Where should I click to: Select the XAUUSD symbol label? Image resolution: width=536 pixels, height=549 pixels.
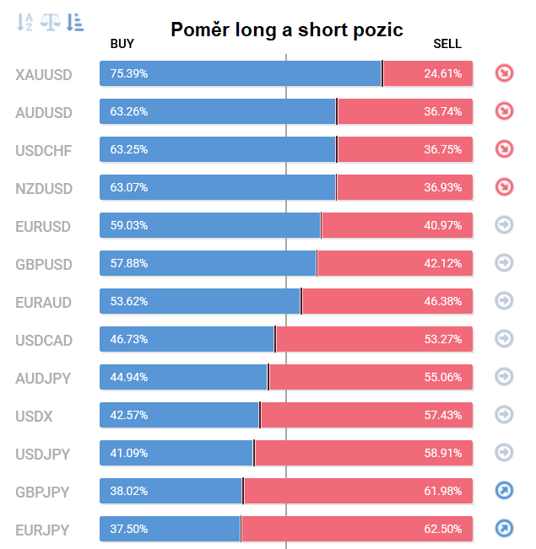(x=44, y=75)
